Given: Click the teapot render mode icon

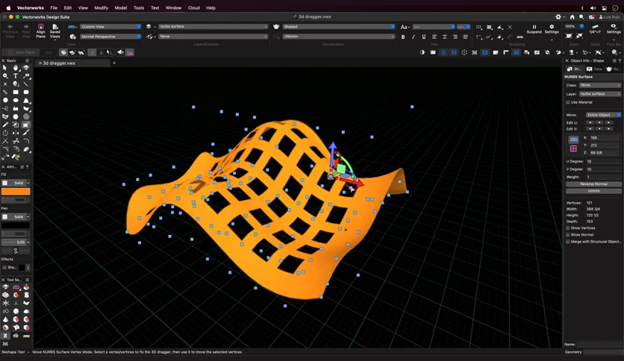Looking at the screenshot, I should tap(276, 27).
